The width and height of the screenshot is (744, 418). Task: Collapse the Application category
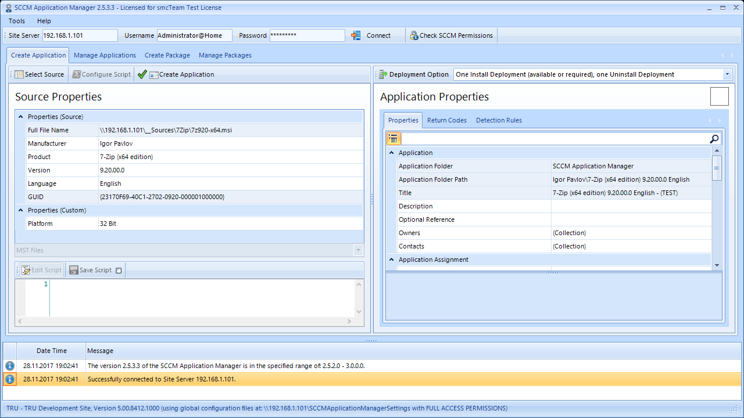tap(391, 153)
